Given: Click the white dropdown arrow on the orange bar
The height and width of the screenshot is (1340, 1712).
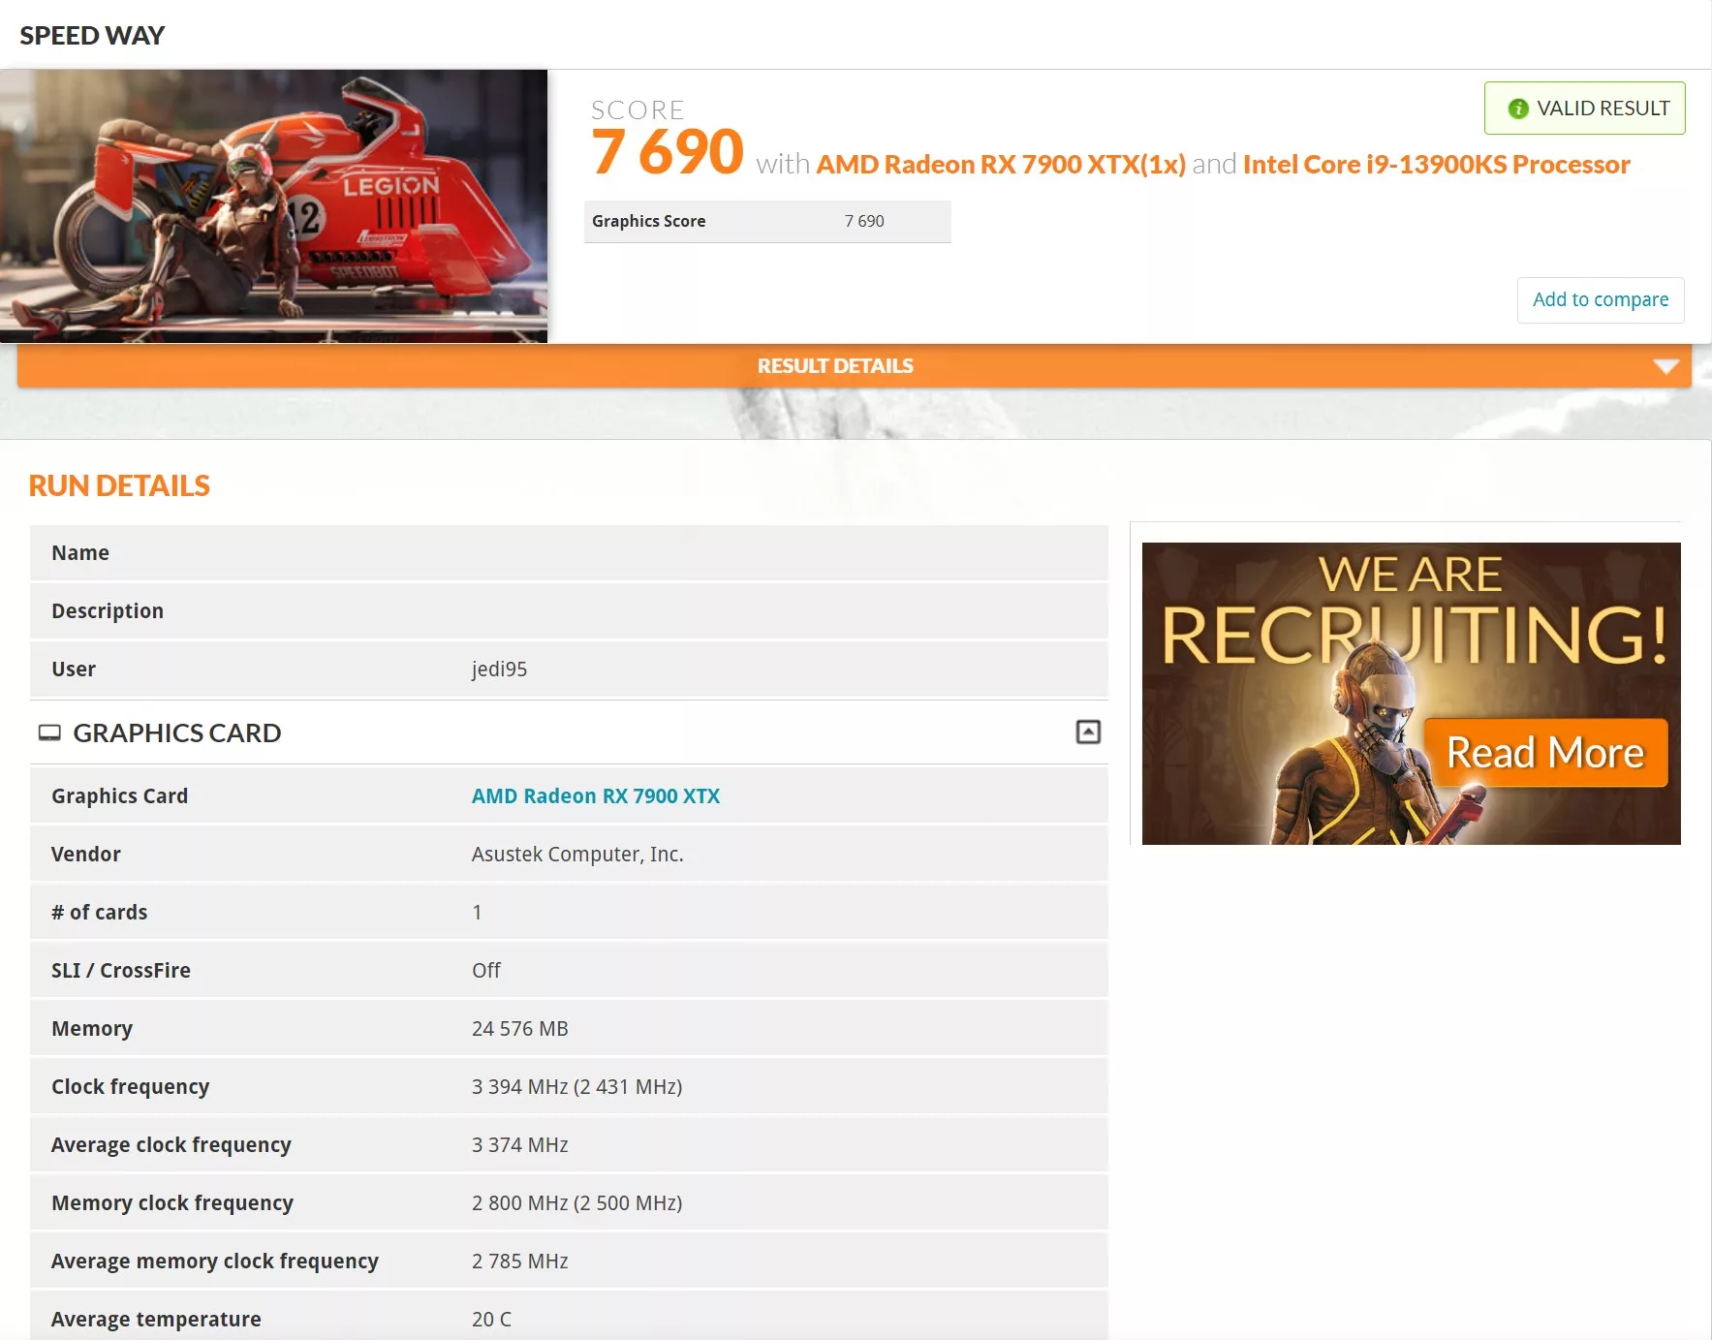Looking at the screenshot, I should click(1665, 366).
